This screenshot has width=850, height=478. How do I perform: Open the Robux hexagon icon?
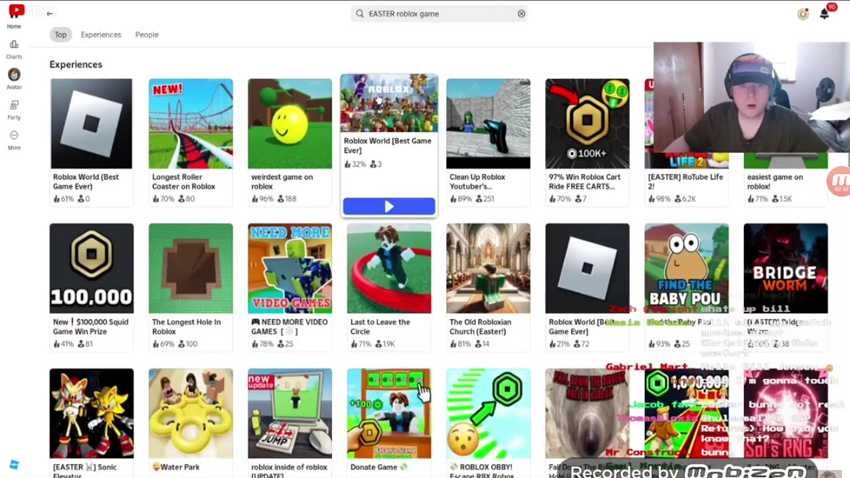803,14
